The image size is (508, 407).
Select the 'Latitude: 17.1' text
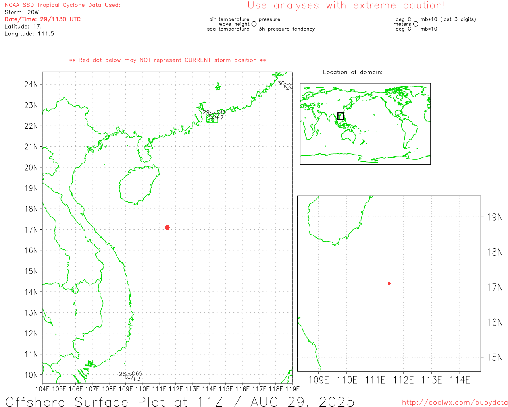(25, 27)
